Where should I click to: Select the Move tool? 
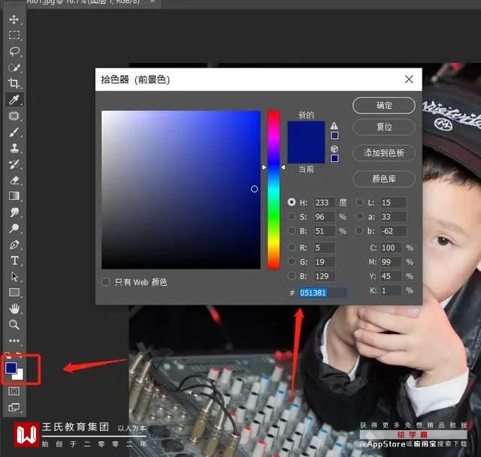[x=14, y=20]
